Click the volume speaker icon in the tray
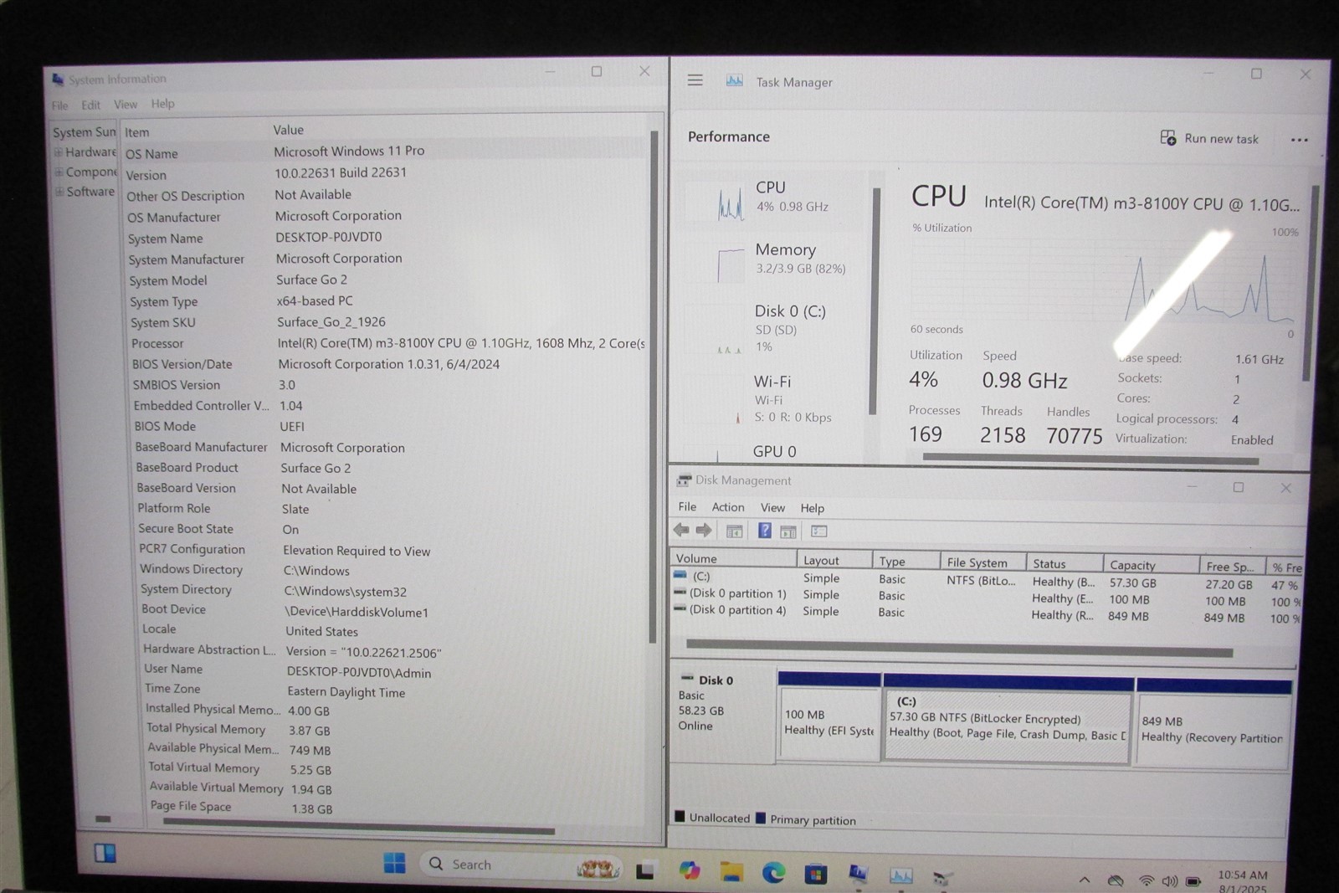The width and height of the screenshot is (1339, 893). click(x=1170, y=881)
